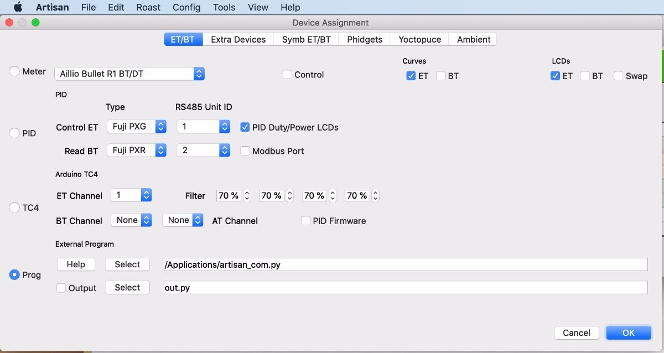Open the Edit menu
Screen dimensions: 664x353
pyautogui.click(x=116, y=7)
